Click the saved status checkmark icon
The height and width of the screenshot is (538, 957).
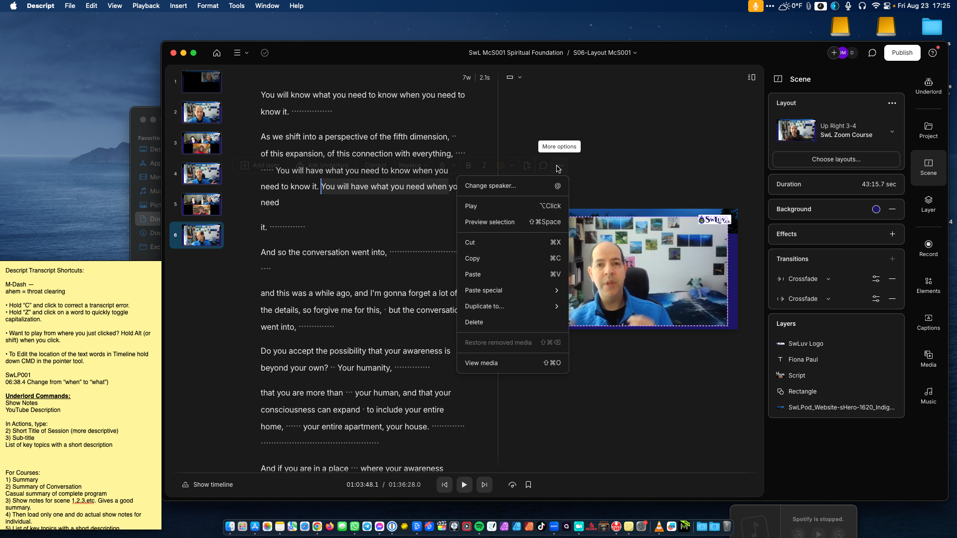[265, 53]
